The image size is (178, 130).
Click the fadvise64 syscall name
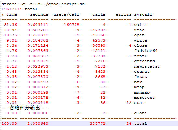(x=146, y=51)
